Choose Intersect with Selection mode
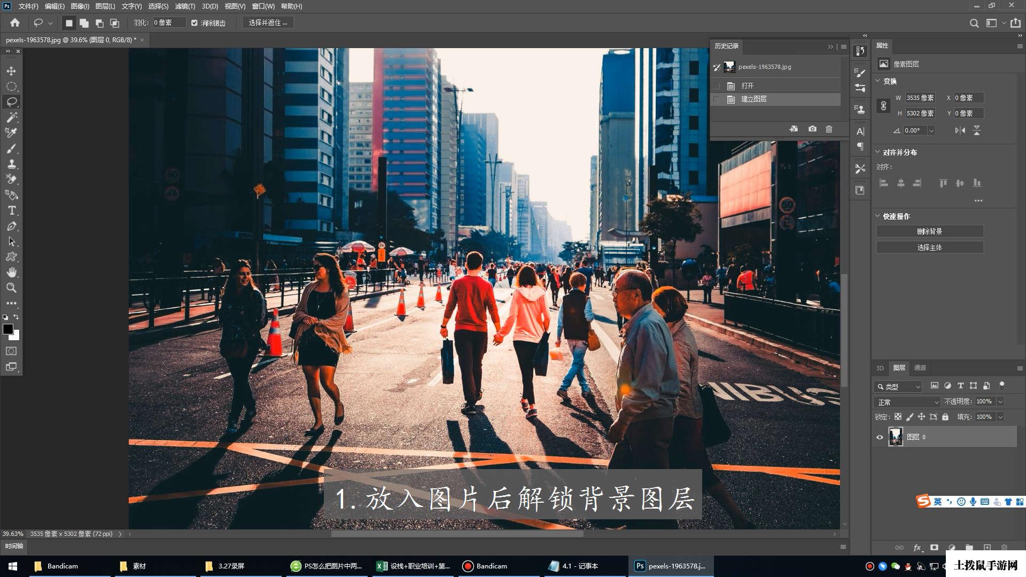The image size is (1026, 577). click(114, 23)
